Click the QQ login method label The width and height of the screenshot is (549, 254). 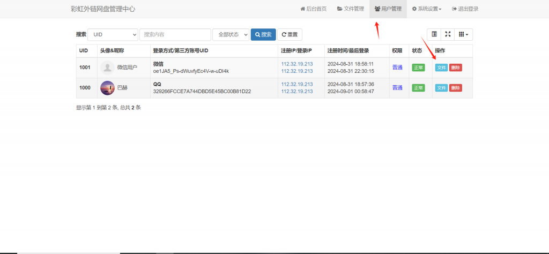pos(157,84)
